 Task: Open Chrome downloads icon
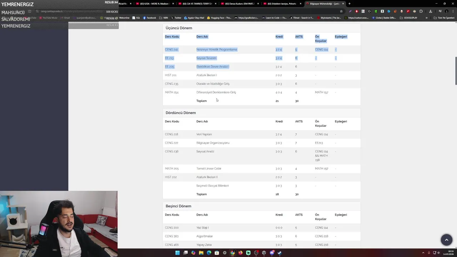(x=431, y=11)
